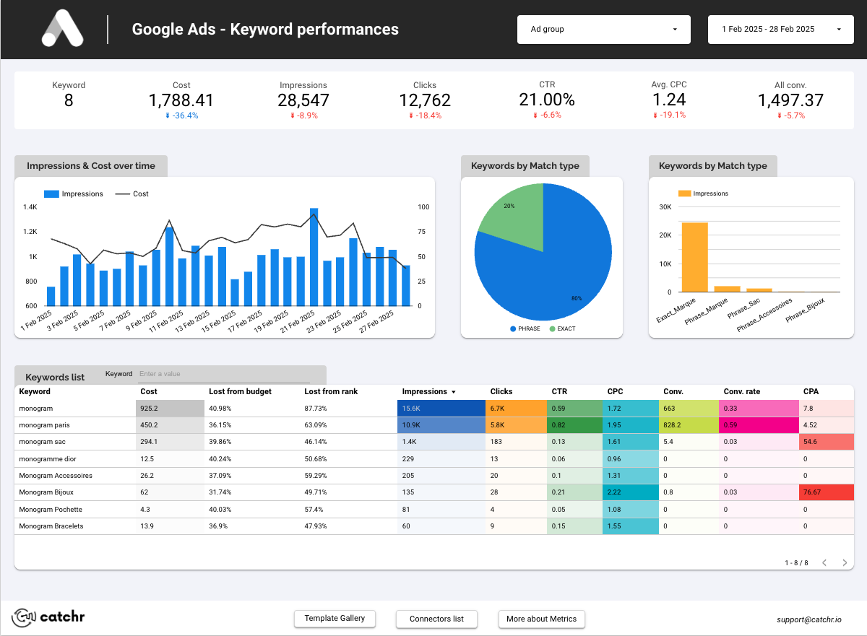Go to next page of the keywords list
Image resolution: width=867 pixels, height=636 pixels.
(x=844, y=562)
